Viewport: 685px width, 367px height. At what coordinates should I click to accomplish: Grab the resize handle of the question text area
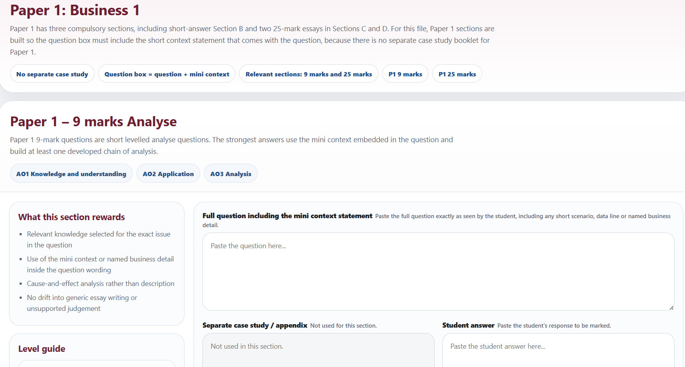pyautogui.click(x=671, y=307)
